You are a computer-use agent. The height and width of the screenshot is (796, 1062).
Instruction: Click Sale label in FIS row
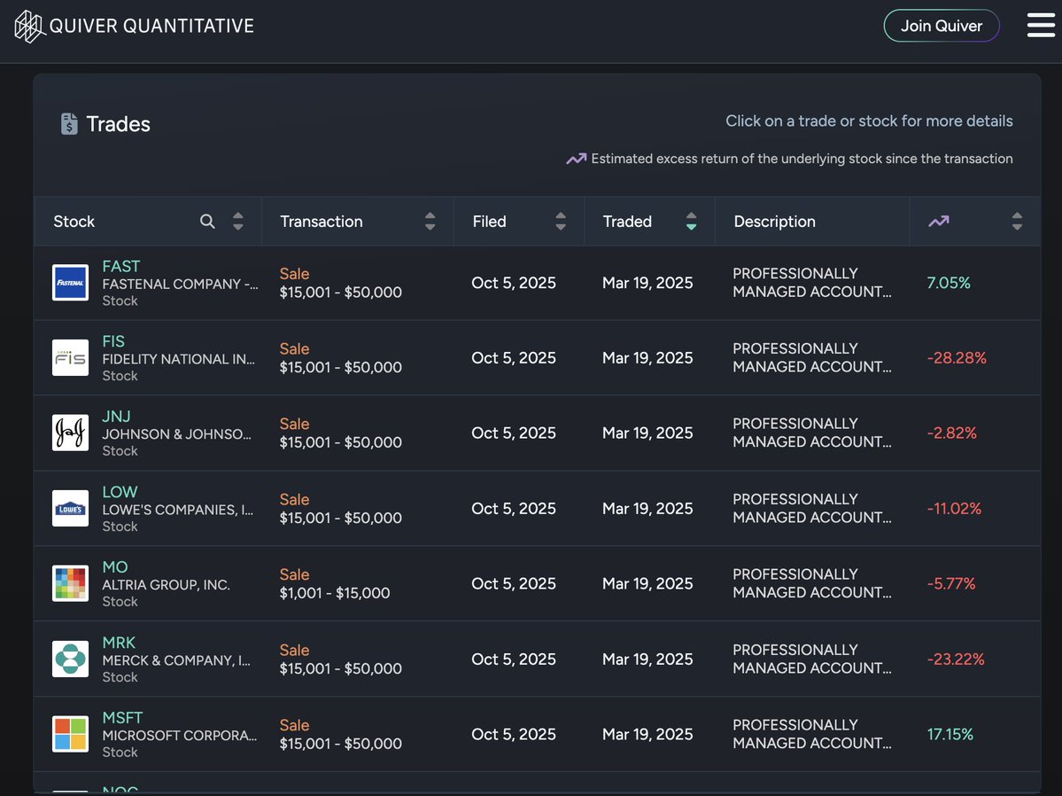[x=295, y=348]
